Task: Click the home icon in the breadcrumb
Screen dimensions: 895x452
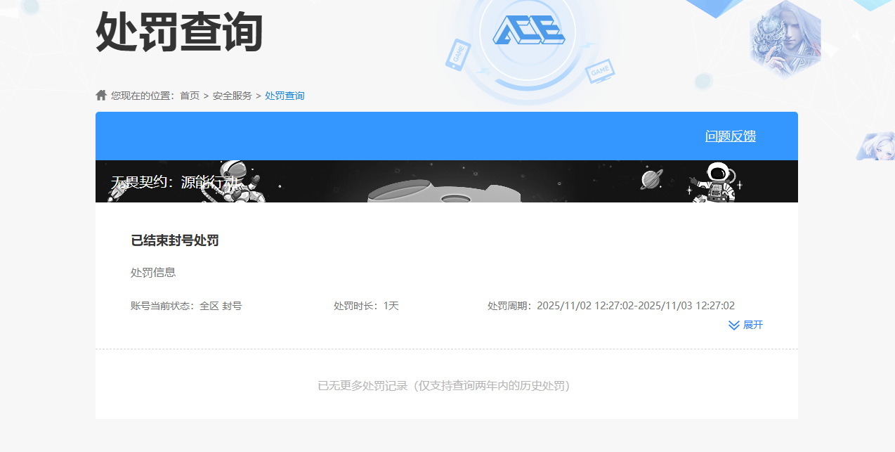Action: tap(101, 95)
